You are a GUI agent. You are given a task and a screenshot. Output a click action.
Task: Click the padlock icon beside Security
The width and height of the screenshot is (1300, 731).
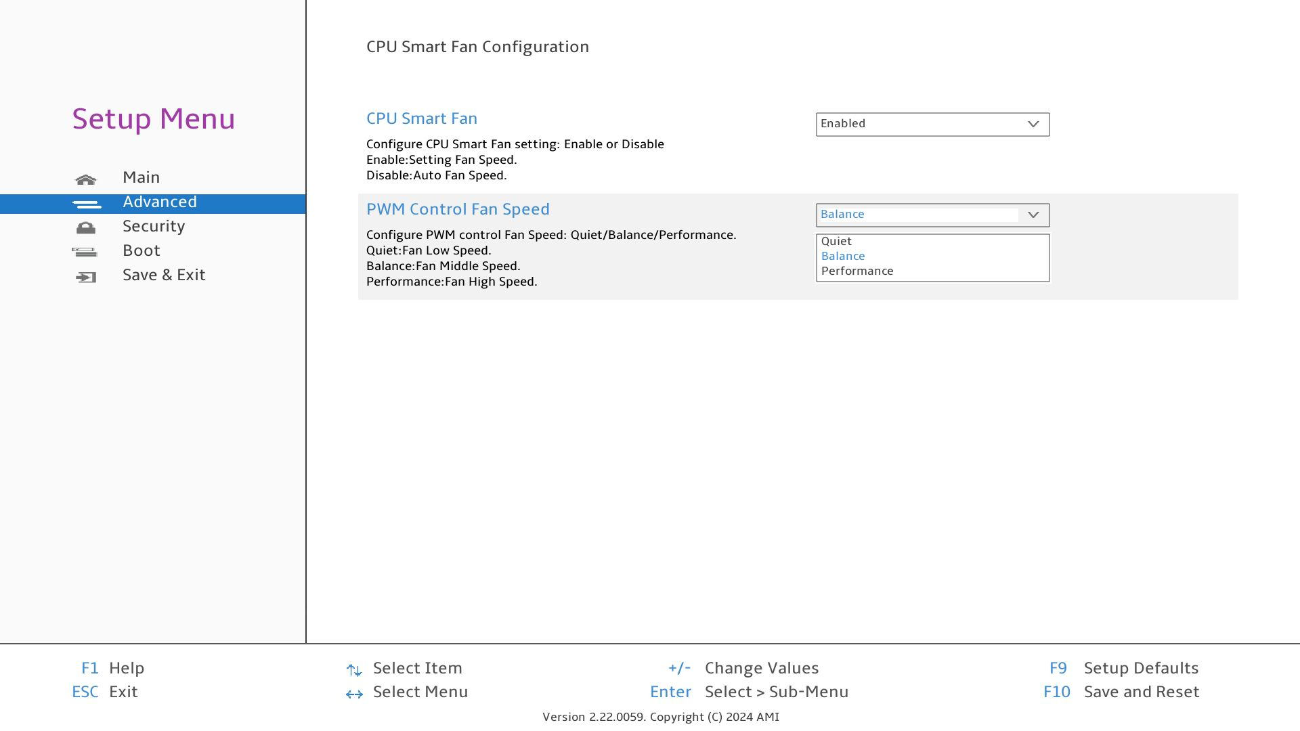pyautogui.click(x=86, y=228)
